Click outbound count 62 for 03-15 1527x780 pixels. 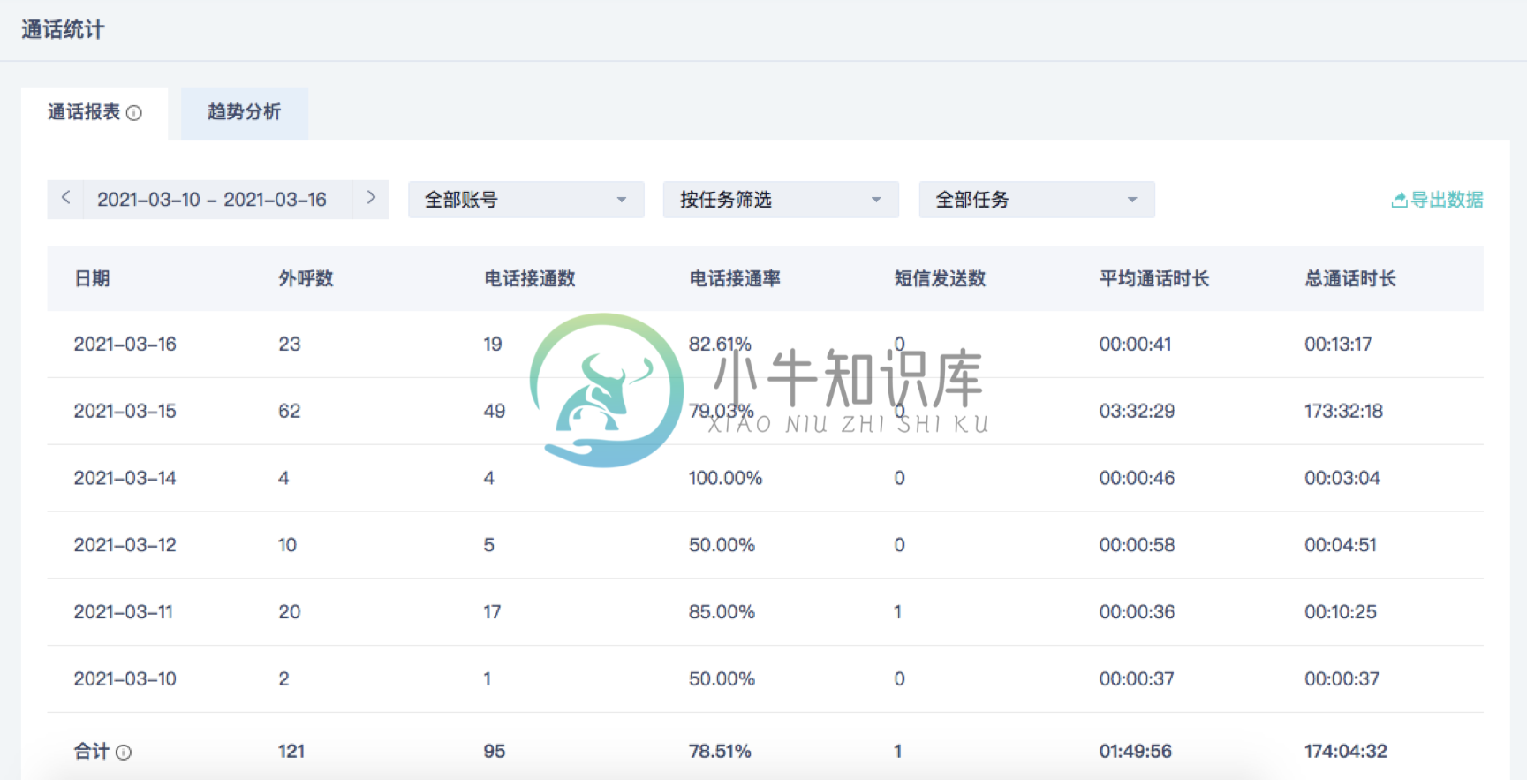click(x=290, y=412)
